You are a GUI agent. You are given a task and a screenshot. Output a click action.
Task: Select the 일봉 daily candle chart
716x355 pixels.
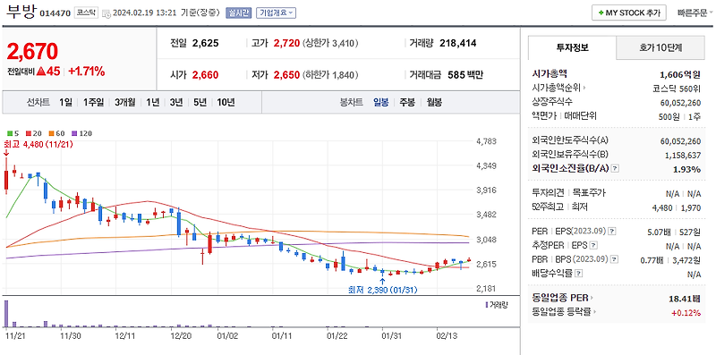pos(381,102)
